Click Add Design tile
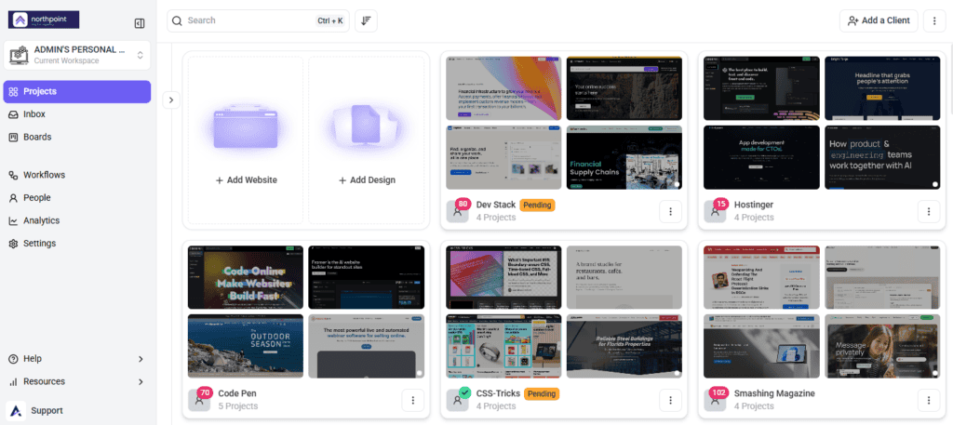 [x=367, y=140]
